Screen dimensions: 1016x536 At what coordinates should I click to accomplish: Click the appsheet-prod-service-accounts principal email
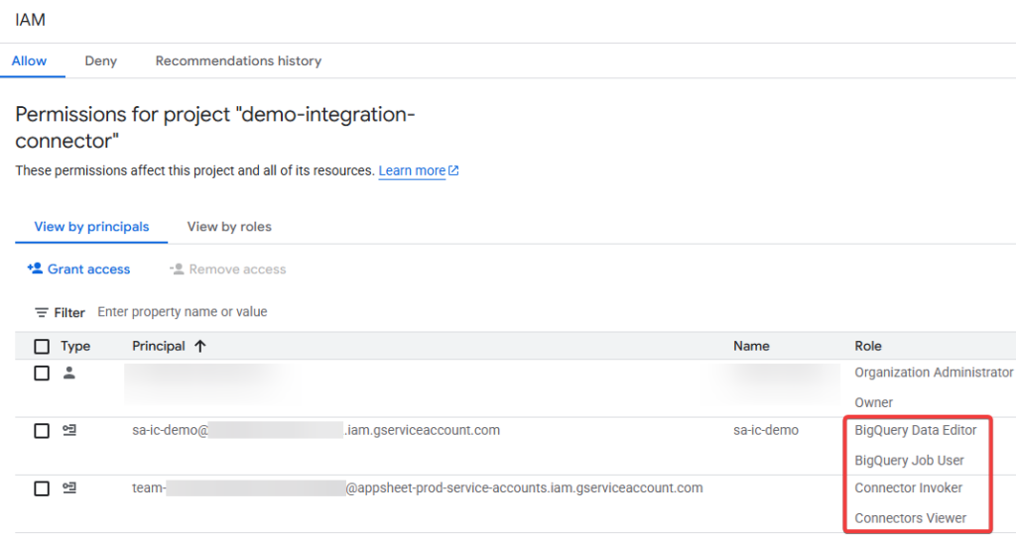[418, 488]
